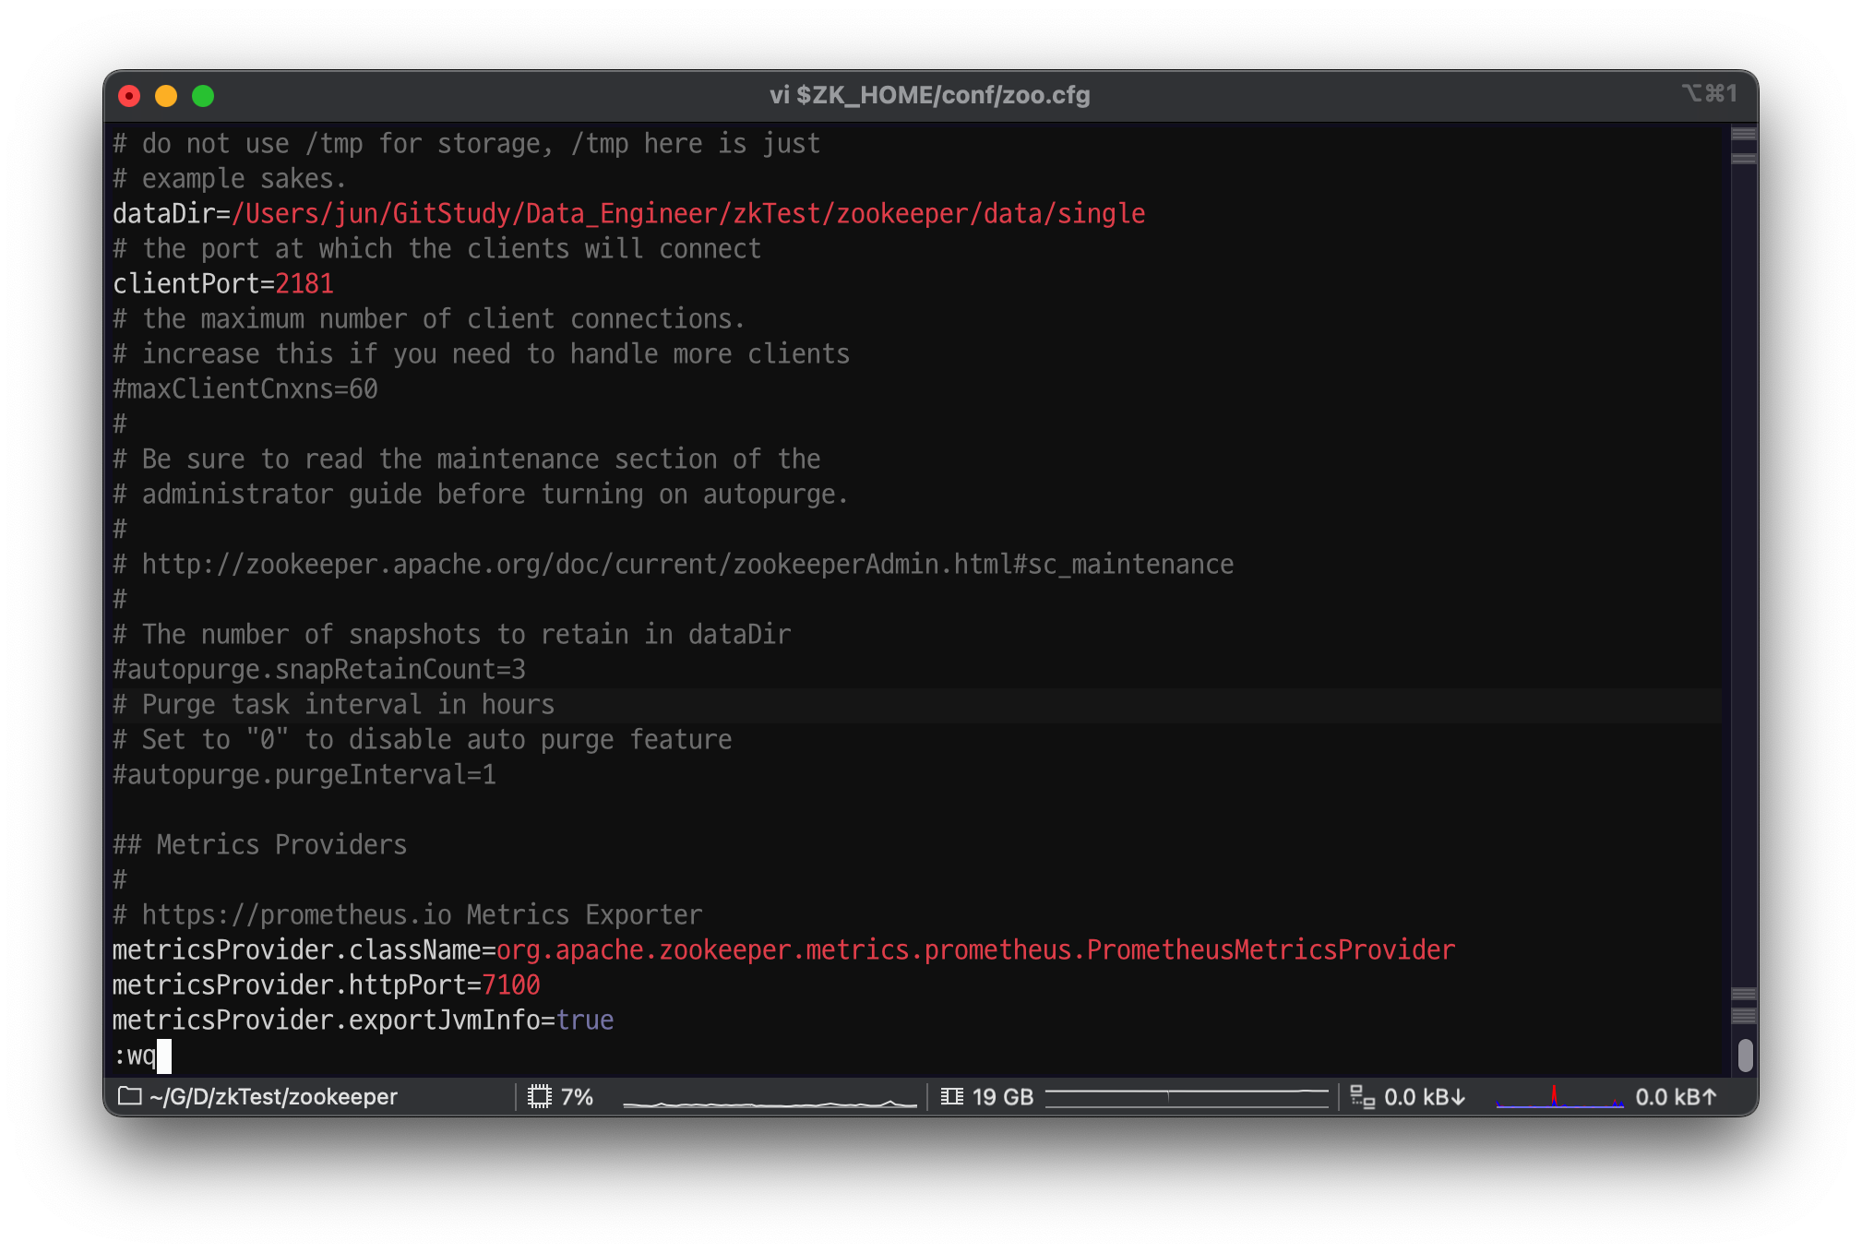The image size is (1862, 1253).
Task: Click the clientPort value 2181
Action: pos(304,283)
